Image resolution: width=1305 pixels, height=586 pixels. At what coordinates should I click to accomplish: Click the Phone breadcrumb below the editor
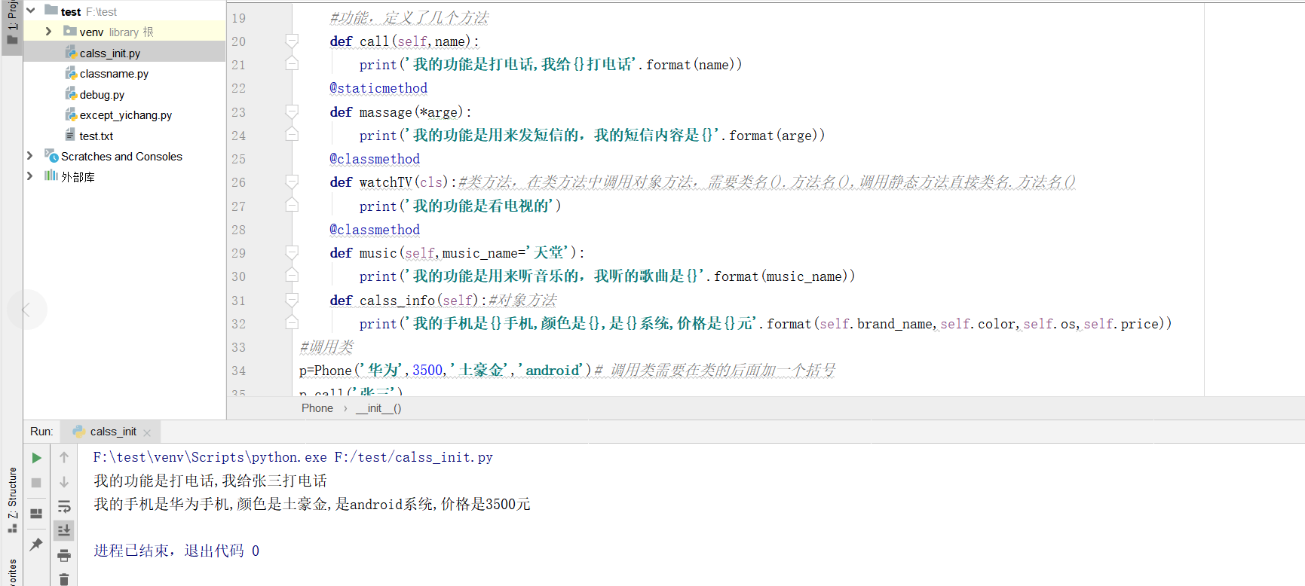pos(317,408)
